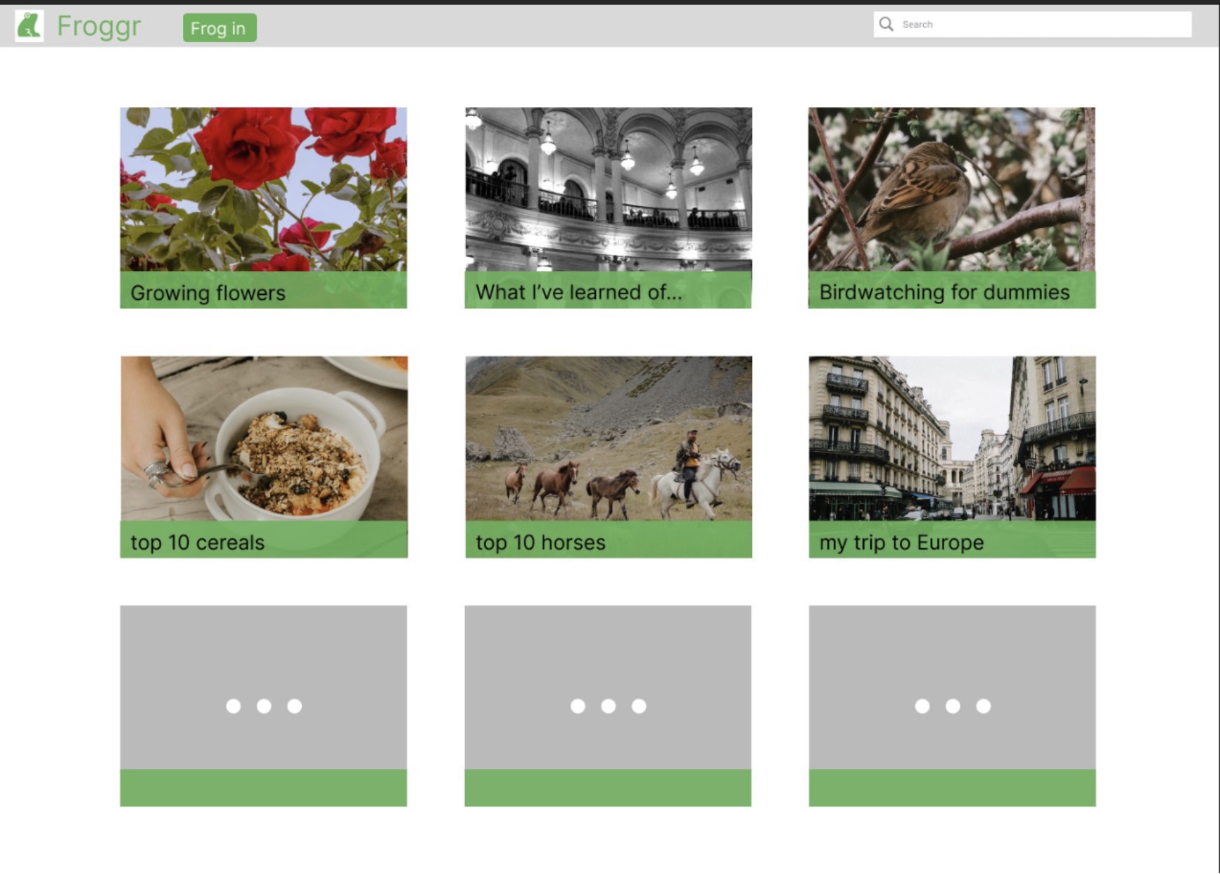1220x874 pixels.
Task: Open the granola bowl photo
Action: coord(264,438)
